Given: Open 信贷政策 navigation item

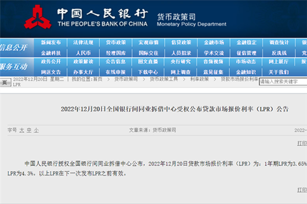Looking at the screenshot, I should [x=181, y=42].
